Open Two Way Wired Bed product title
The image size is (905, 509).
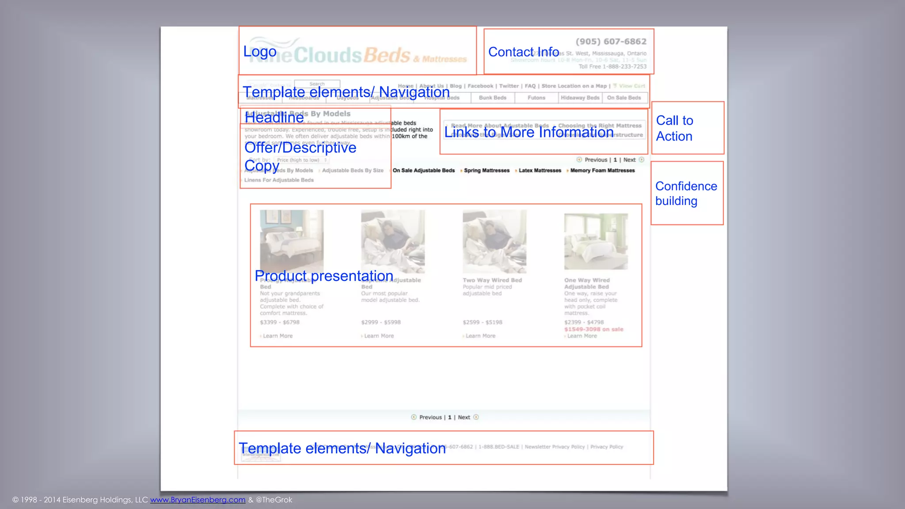tap(492, 280)
